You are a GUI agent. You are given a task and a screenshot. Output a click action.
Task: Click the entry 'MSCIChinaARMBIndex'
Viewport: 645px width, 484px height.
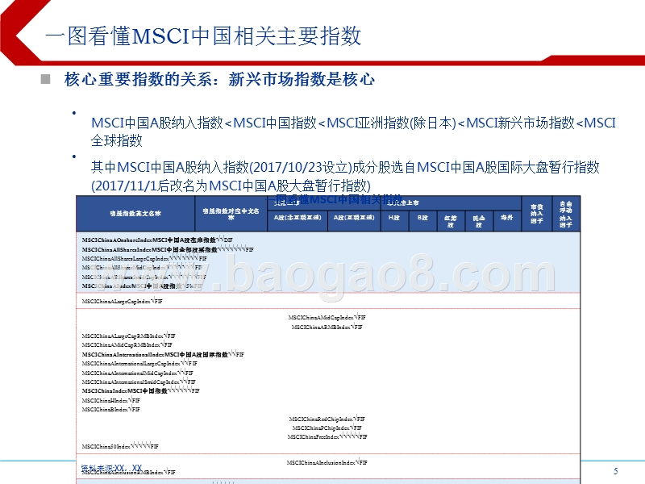pyautogui.click(x=327, y=327)
